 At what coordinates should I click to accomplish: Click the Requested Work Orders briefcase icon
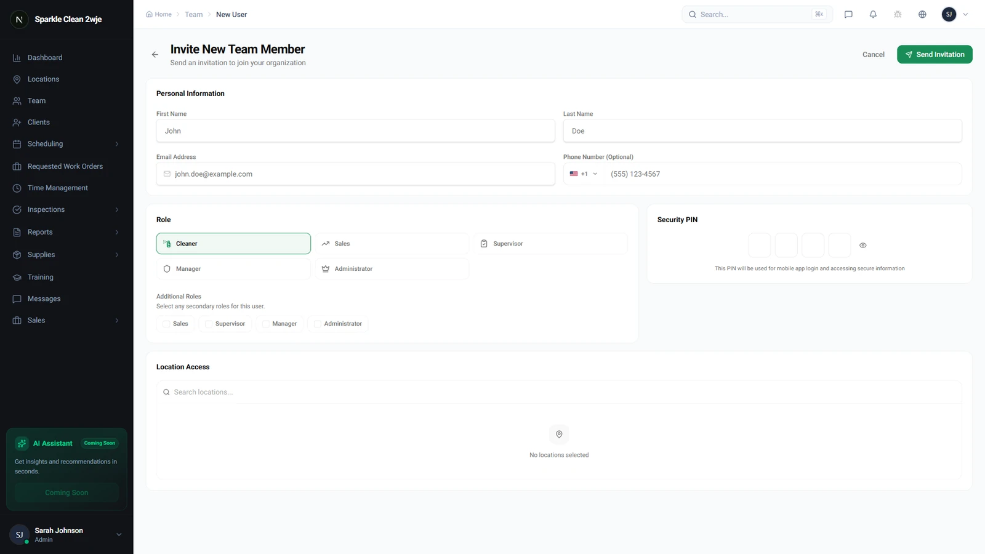(x=17, y=167)
